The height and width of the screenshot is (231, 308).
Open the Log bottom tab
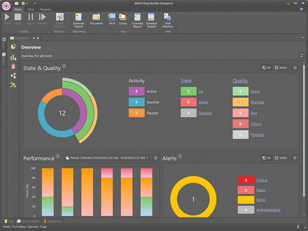click(x=9, y=221)
